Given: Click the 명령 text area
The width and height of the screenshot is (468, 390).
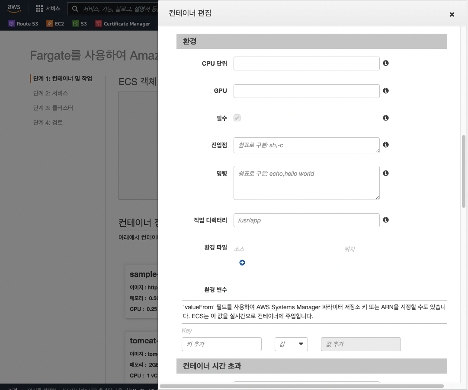Looking at the screenshot, I should [x=307, y=183].
